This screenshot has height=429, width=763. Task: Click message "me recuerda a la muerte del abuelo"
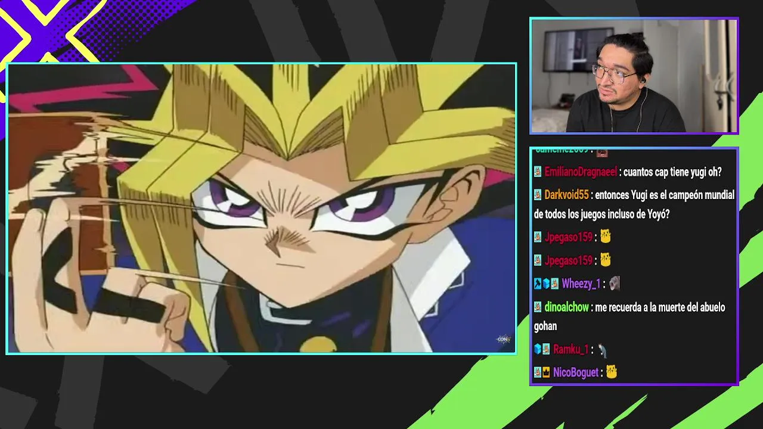tap(660, 307)
